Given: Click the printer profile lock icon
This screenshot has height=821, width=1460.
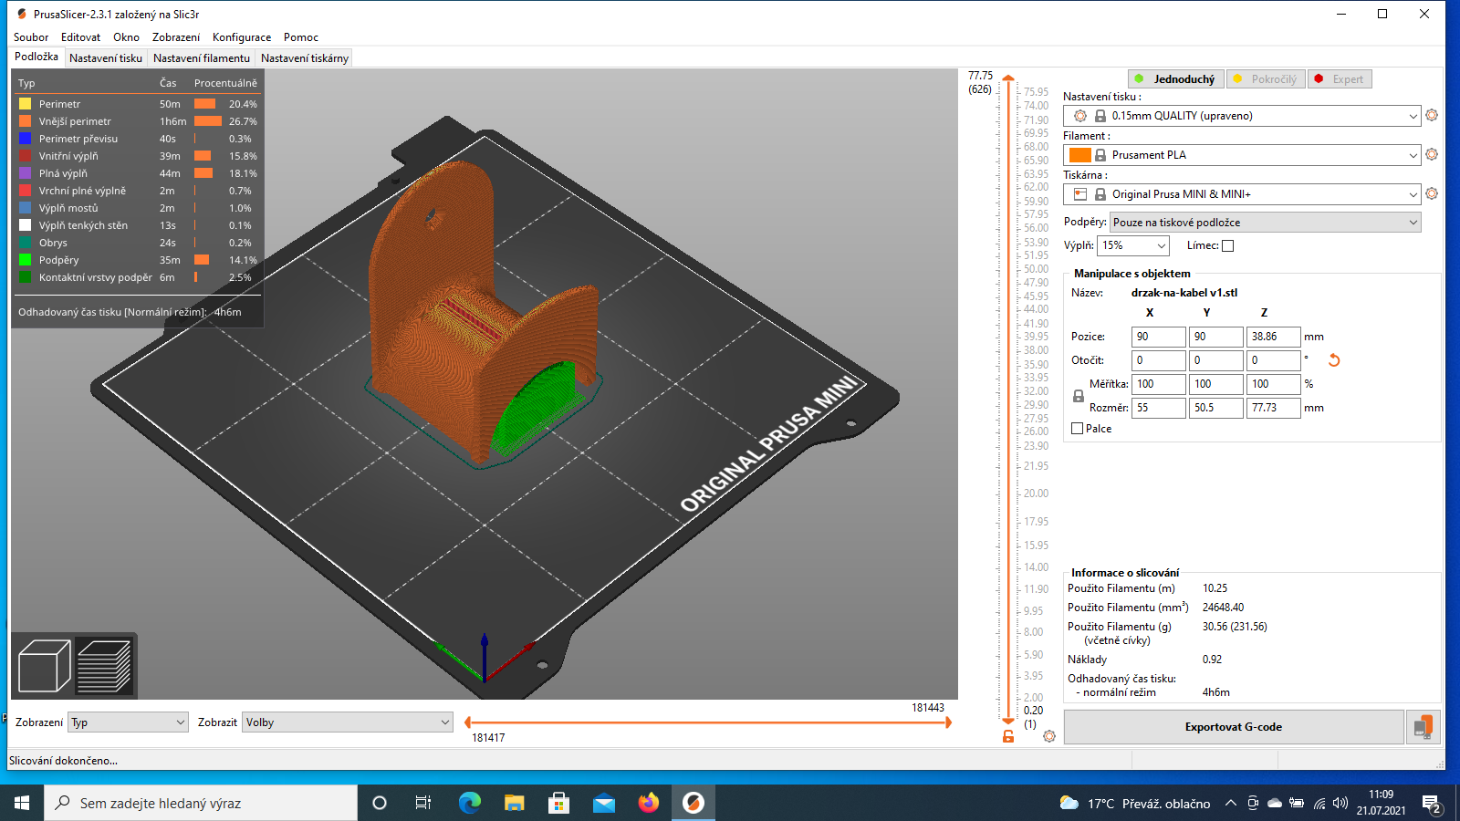Looking at the screenshot, I should pos(1100,194).
